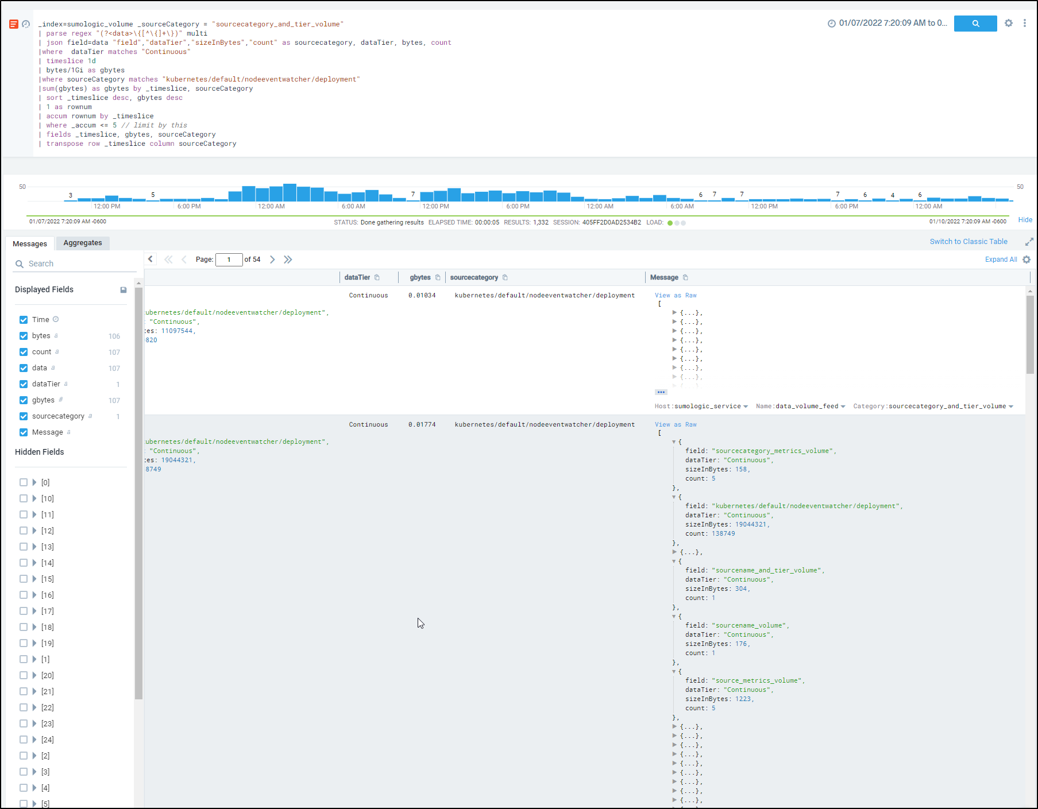Click the page number input box
Viewport: 1038px width, 809px height.
pyautogui.click(x=229, y=260)
